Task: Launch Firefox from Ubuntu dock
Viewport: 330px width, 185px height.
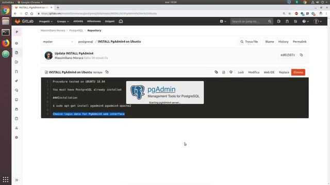Action: click(x=6, y=43)
